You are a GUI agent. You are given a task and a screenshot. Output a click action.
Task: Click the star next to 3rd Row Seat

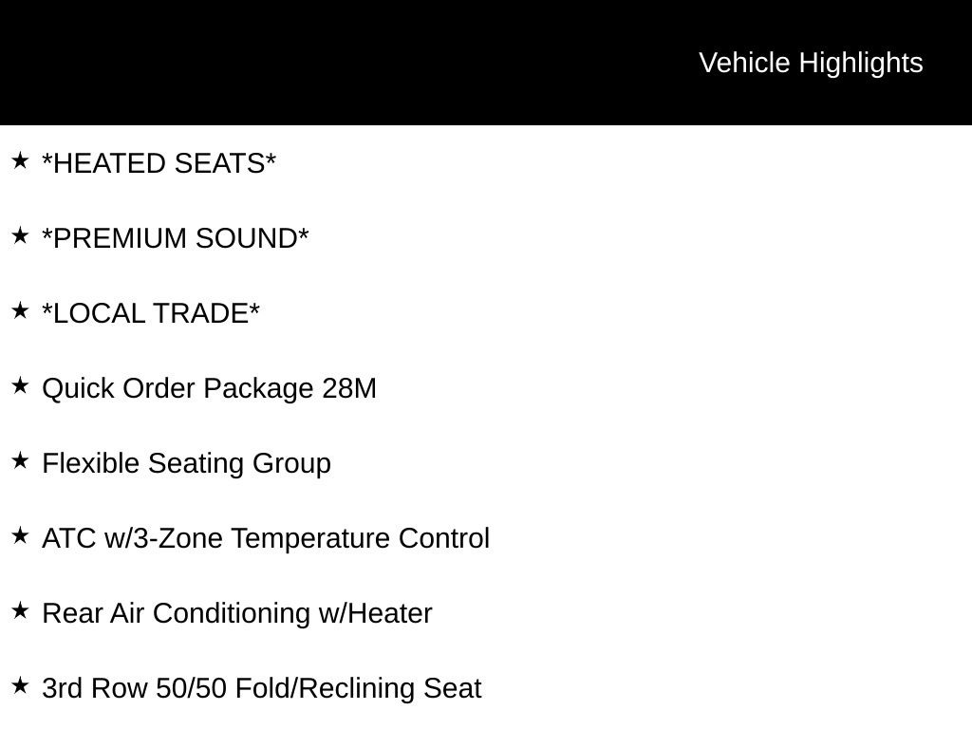coord(20,685)
